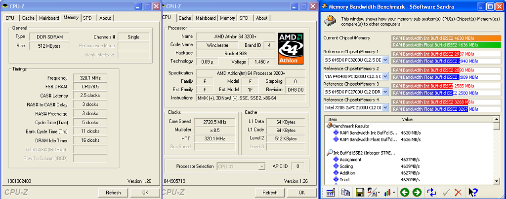The width and height of the screenshot is (506, 199).
Task: Click the user/computer send icon in Sandra toolbar
Action: click(372, 192)
